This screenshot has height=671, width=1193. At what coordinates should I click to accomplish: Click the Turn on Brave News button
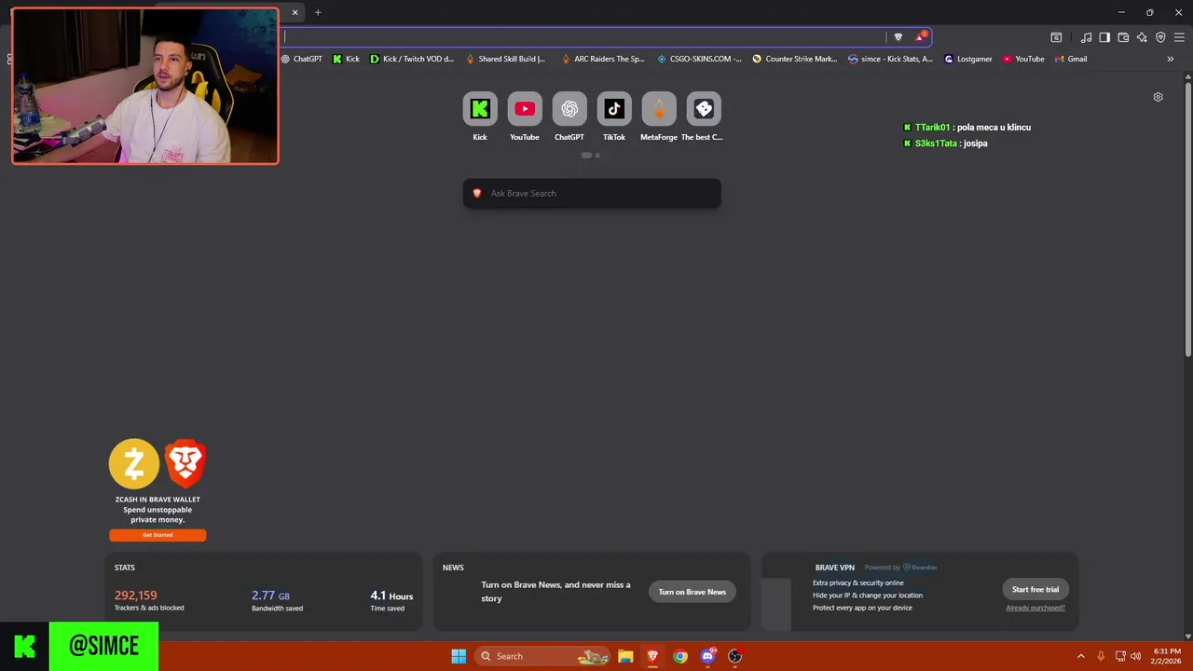coord(692,592)
